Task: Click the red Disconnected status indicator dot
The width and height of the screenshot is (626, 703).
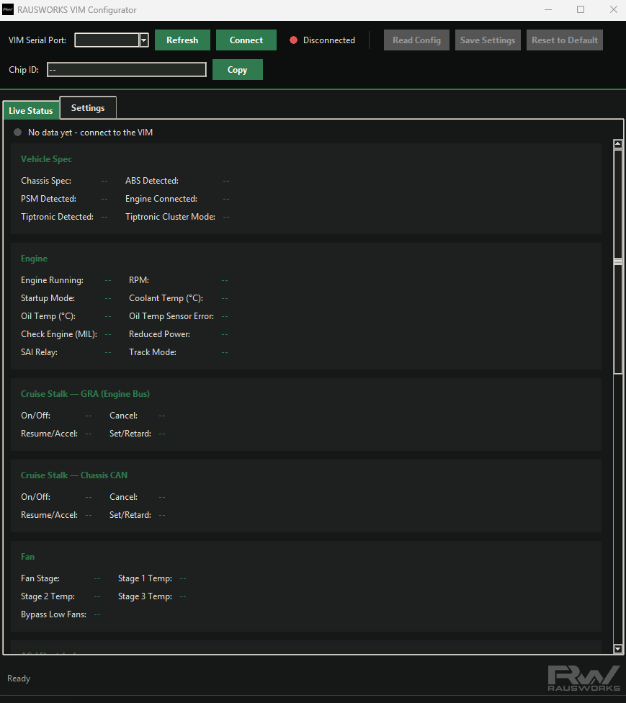Action: [294, 40]
